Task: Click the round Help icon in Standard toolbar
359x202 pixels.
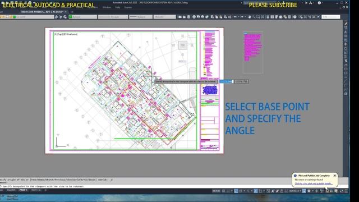Action: [x=294, y=17]
